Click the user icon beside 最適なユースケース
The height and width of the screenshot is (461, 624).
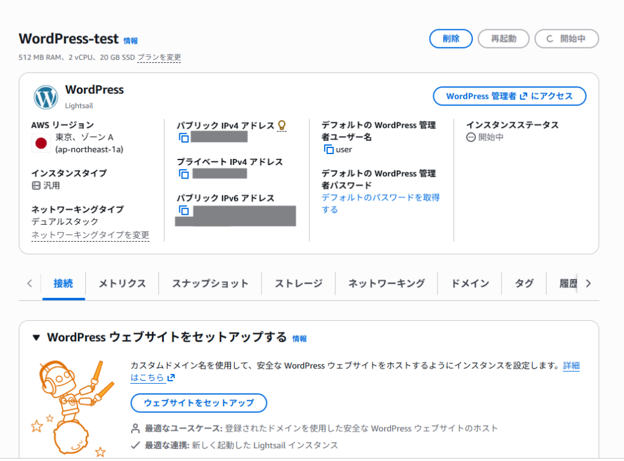coord(135,428)
